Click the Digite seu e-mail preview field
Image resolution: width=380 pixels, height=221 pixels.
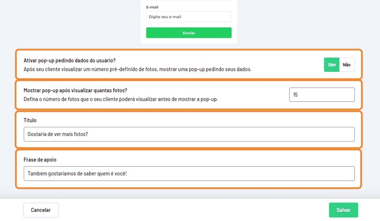[189, 17]
